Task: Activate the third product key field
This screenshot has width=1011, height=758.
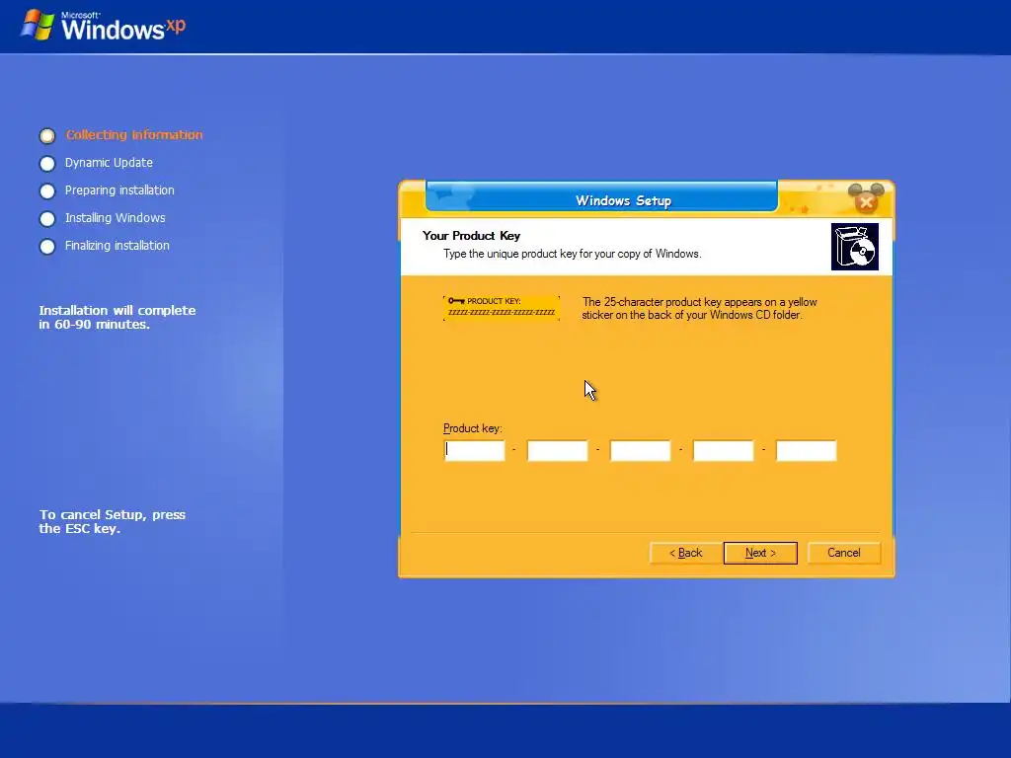Action: point(640,450)
